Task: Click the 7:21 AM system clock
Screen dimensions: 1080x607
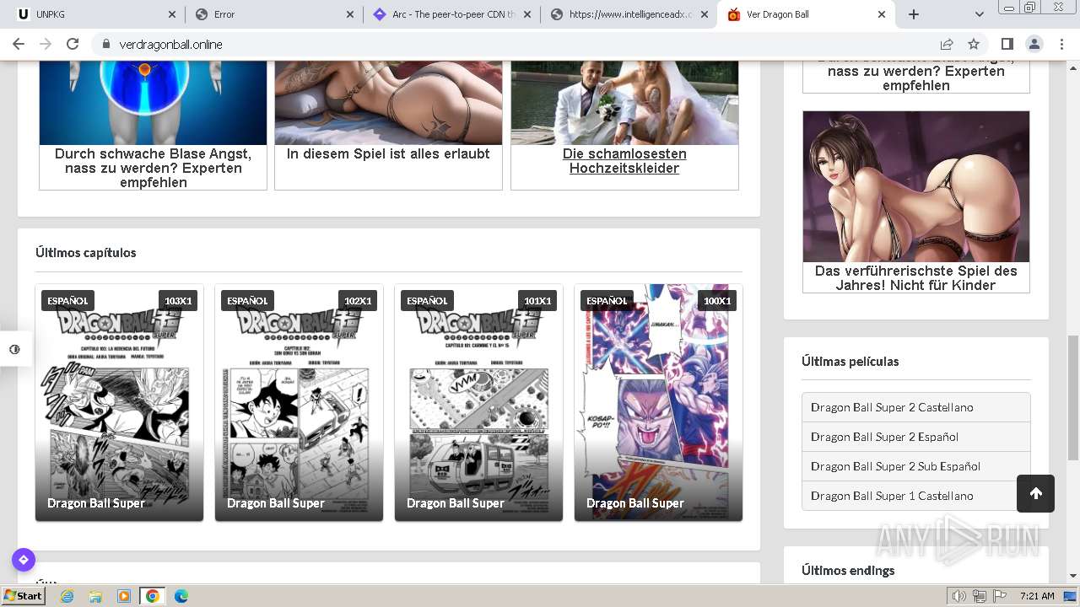Action: click(x=1037, y=596)
